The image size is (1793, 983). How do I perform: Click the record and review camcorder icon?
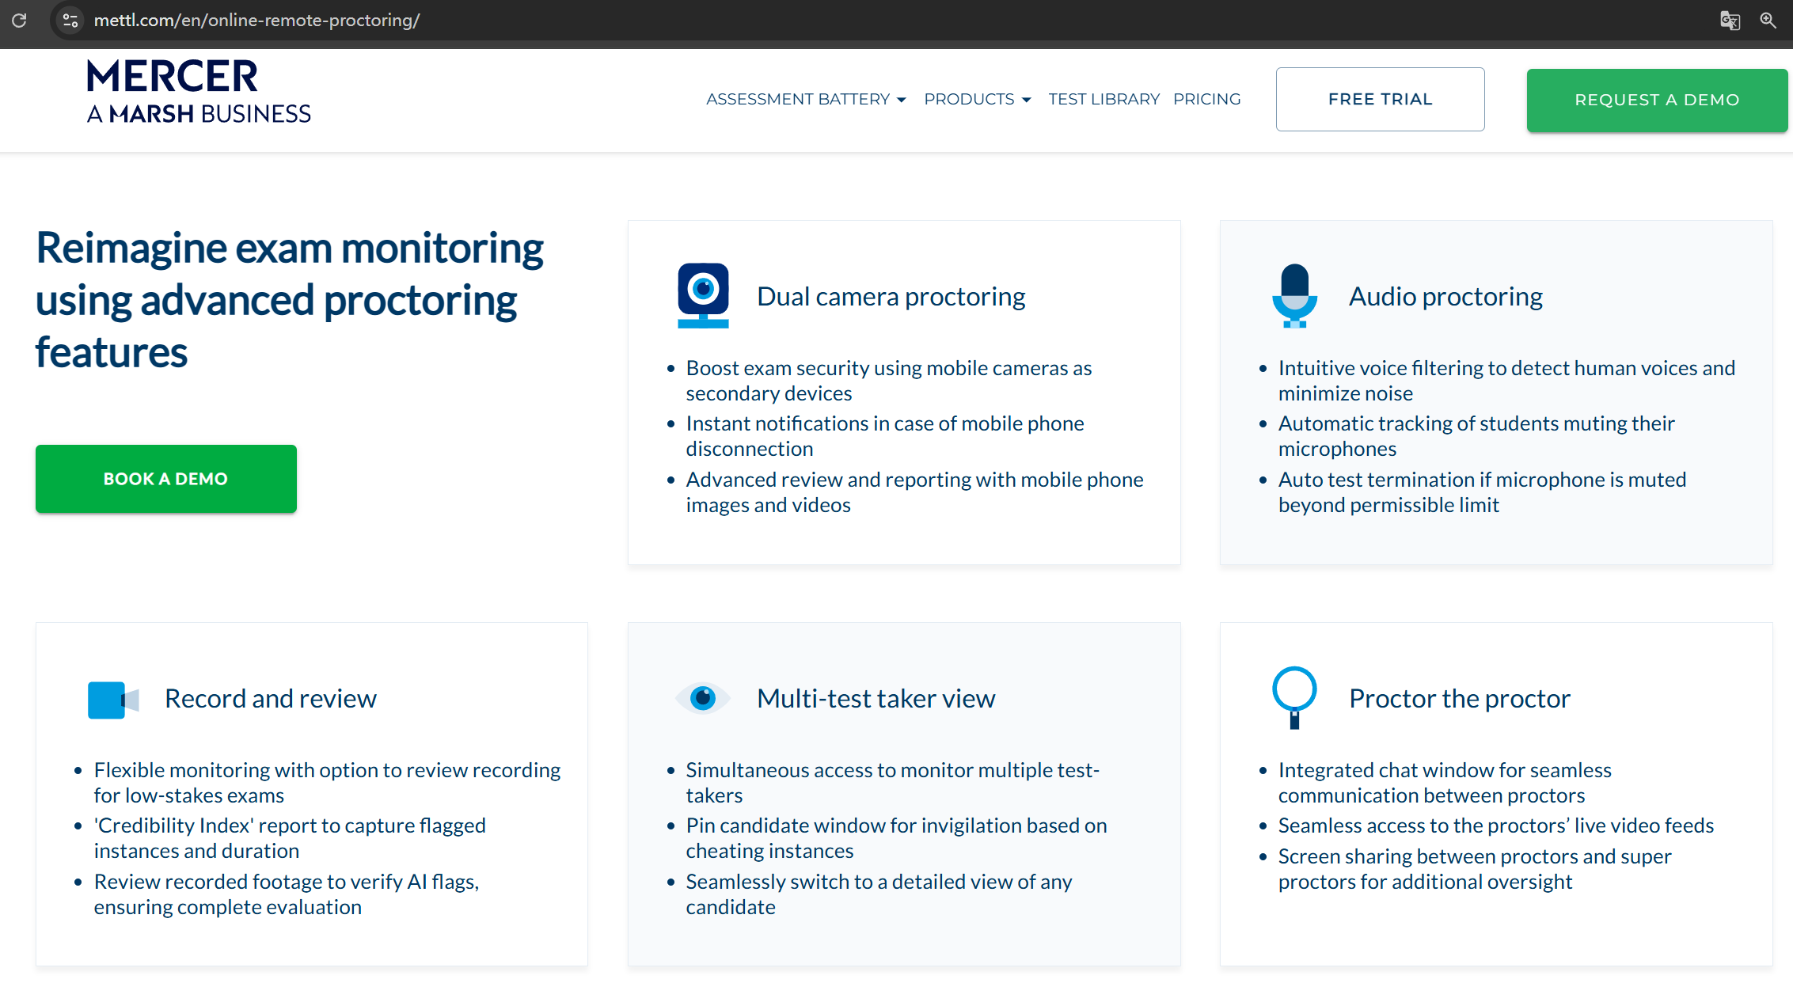point(112,700)
